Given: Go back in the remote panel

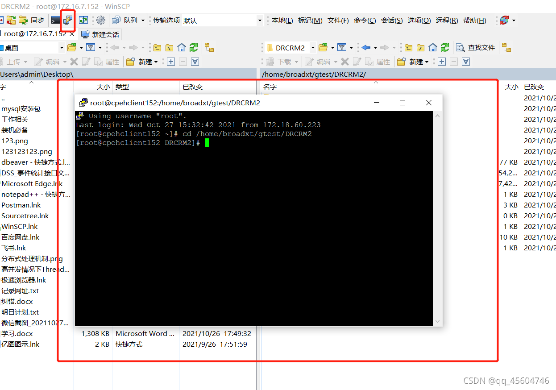Looking at the screenshot, I should (366, 47).
